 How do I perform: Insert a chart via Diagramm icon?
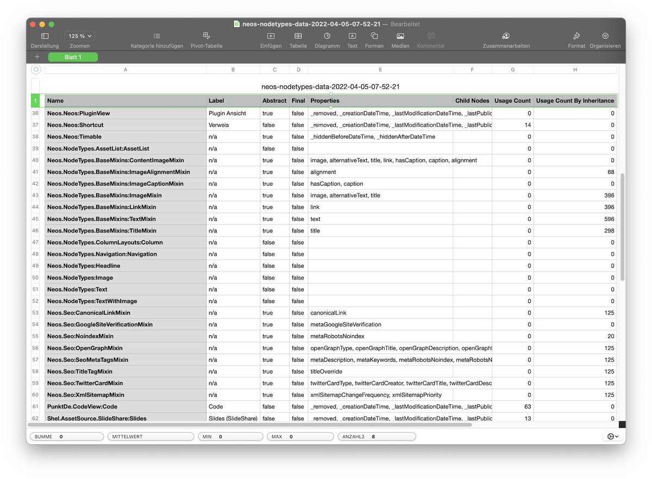pyautogui.click(x=327, y=36)
